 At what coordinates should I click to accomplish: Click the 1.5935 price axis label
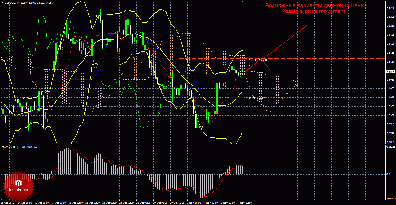[390, 124]
